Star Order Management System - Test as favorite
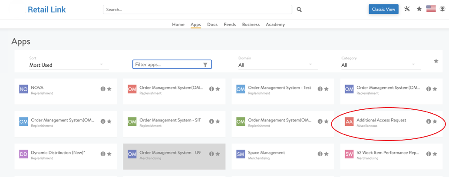Screen dimensions: 449x177 tap(327, 89)
